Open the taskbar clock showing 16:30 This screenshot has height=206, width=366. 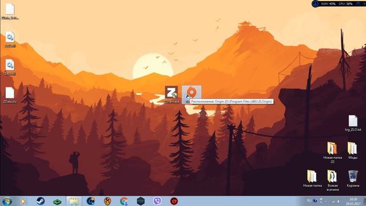[x=353, y=201]
